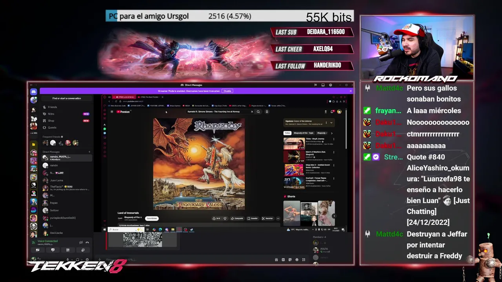This screenshot has height=282, width=502.
Task: Show more filter chips arrow
Action: [x=332, y=133]
